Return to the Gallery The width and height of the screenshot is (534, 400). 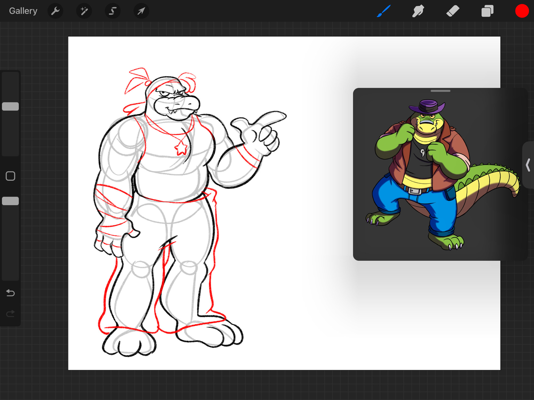coord(23,11)
